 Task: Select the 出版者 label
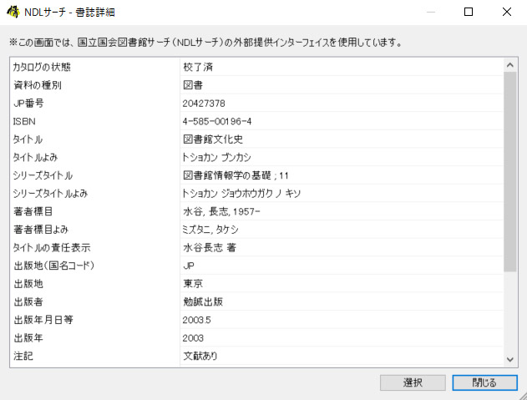(x=28, y=301)
